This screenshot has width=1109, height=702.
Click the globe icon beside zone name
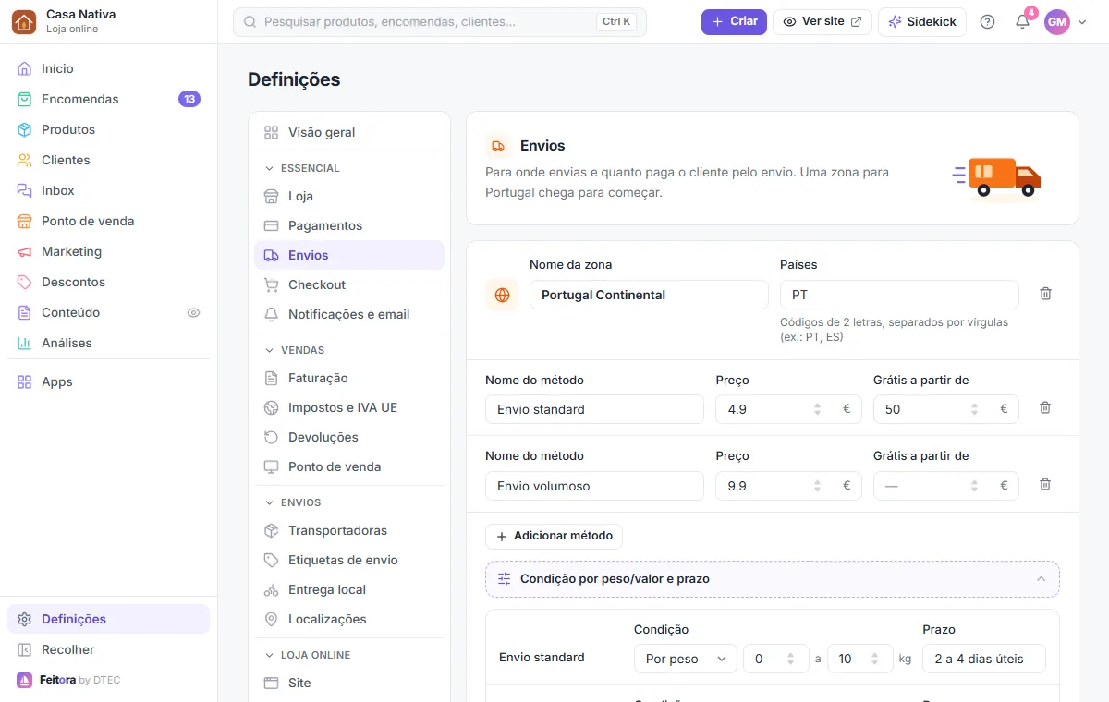(x=502, y=296)
